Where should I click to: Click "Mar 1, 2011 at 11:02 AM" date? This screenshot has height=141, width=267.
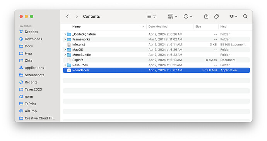[165, 39]
